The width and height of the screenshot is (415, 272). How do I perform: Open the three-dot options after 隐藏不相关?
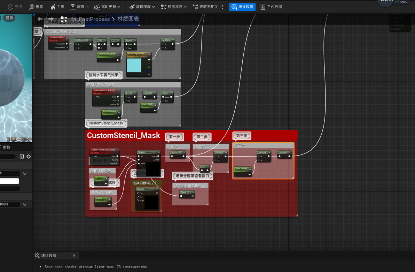222,7
